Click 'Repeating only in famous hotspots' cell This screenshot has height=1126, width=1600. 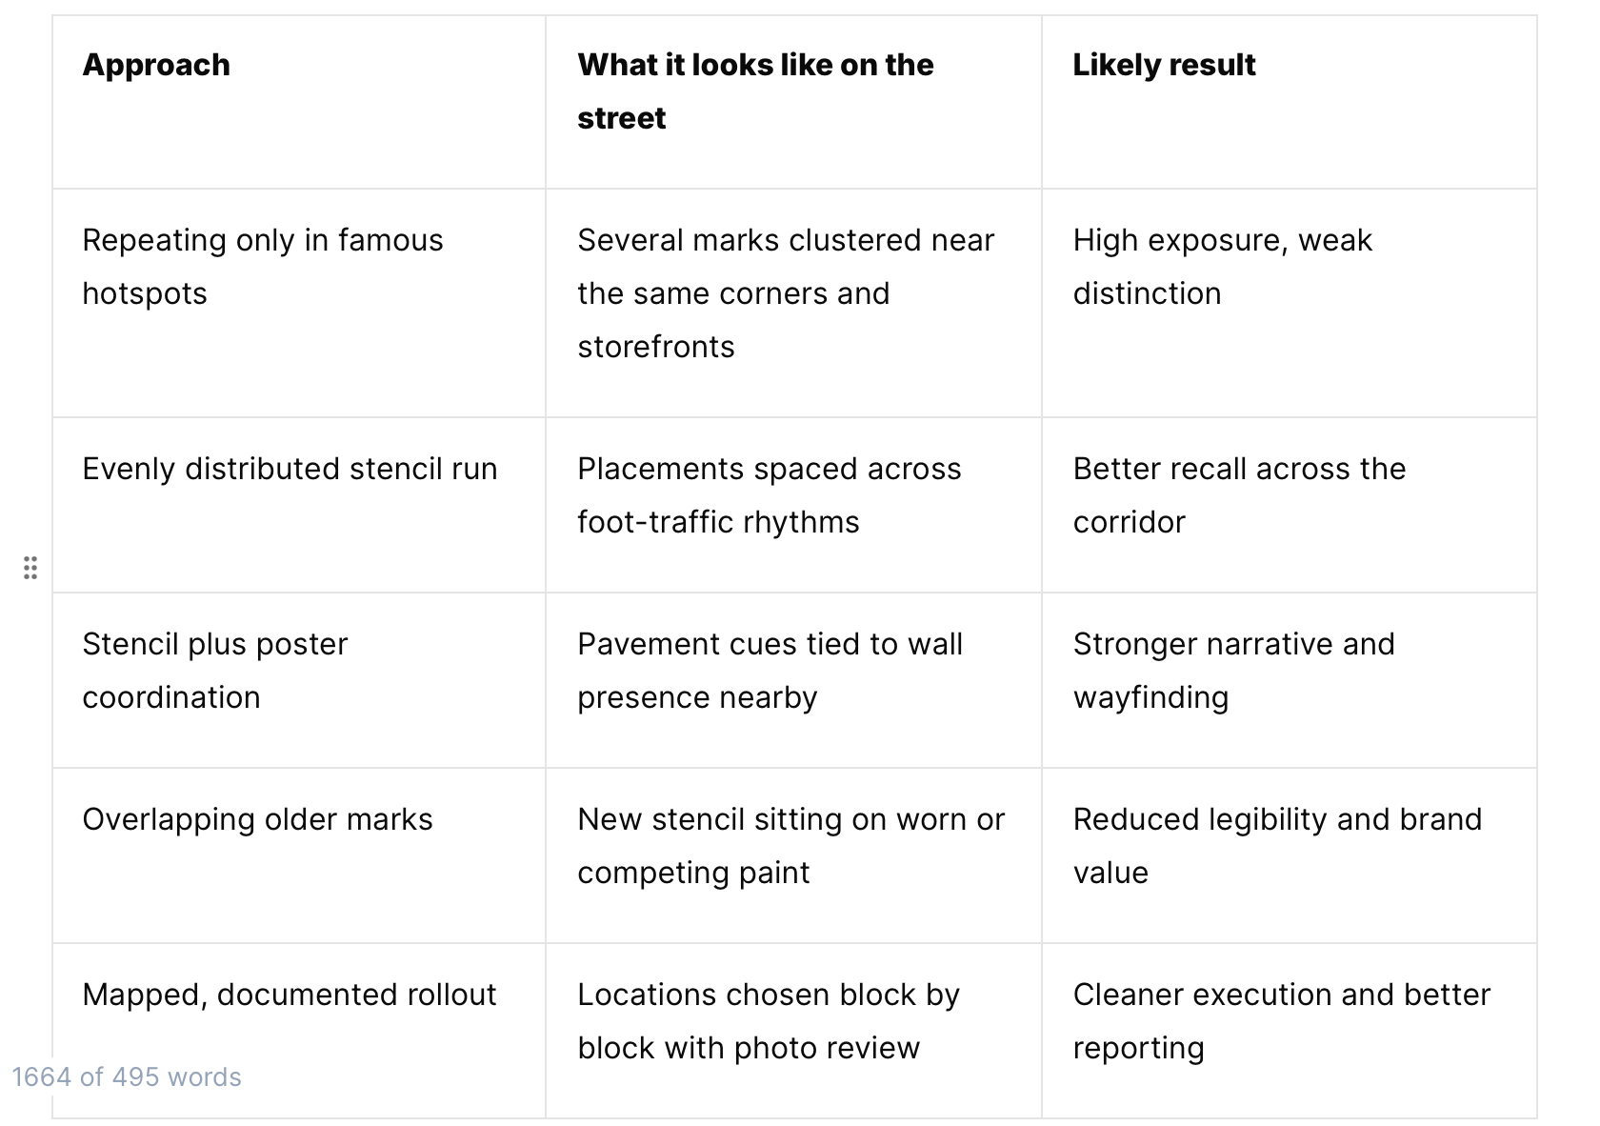pos(299,303)
